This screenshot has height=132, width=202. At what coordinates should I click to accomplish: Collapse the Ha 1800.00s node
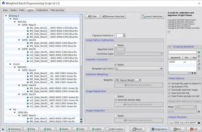pos(15,113)
